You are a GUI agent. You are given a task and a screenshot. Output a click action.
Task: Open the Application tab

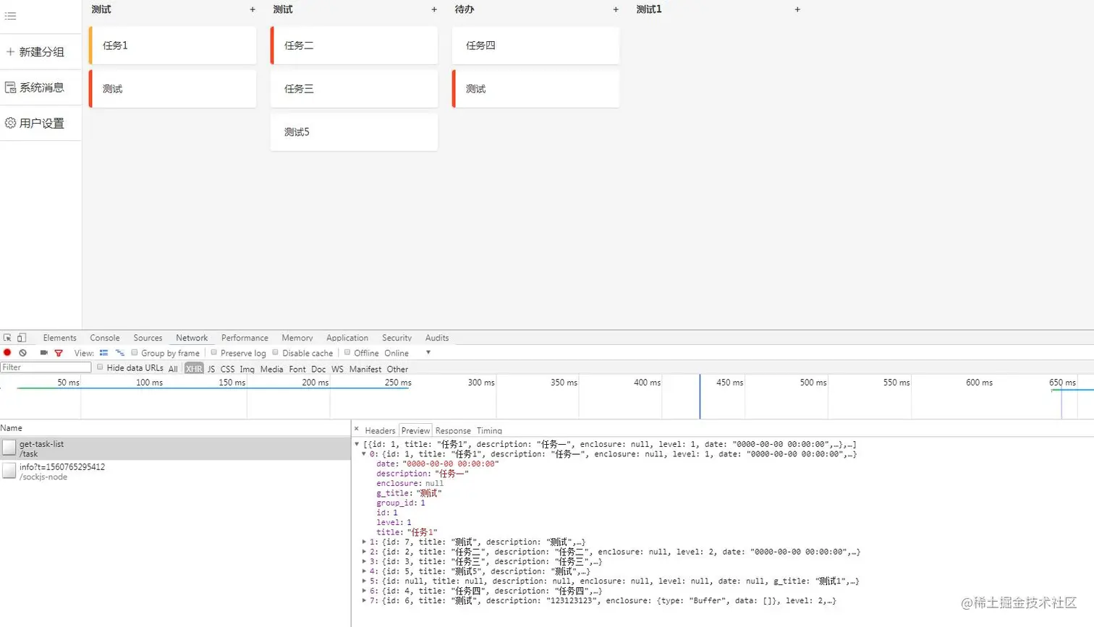(x=347, y=338)
